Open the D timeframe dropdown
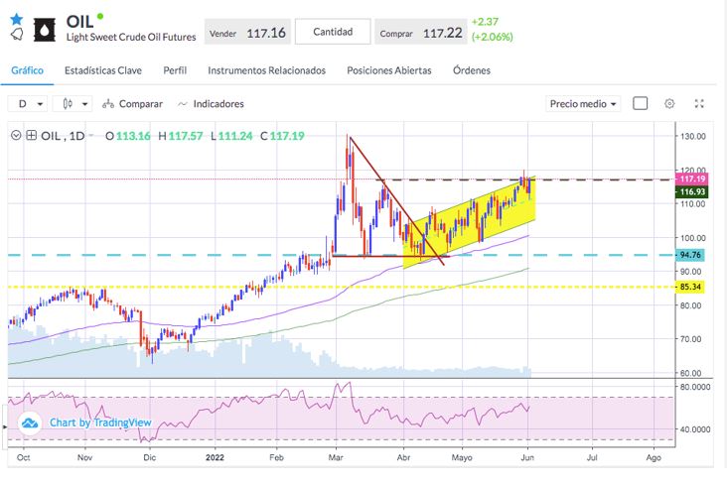 (x=27, y=104)
